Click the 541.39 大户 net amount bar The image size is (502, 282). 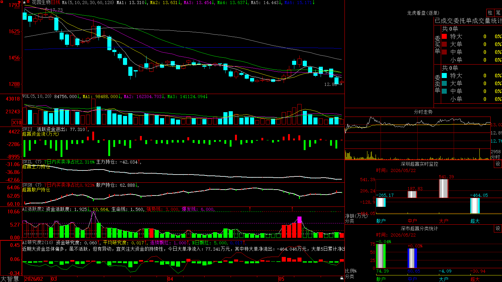point(443,188)
